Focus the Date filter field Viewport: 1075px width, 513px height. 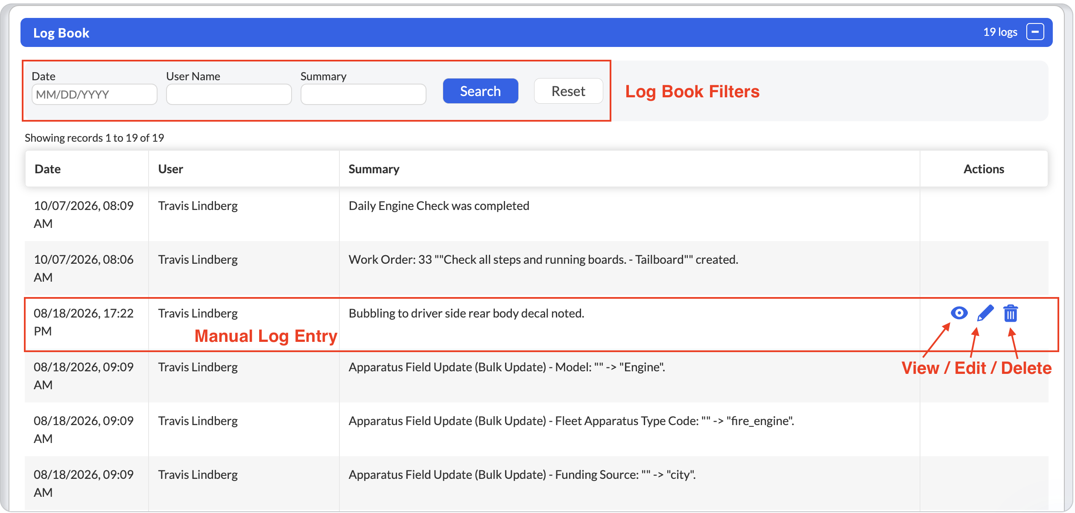(x=94, y=94)
